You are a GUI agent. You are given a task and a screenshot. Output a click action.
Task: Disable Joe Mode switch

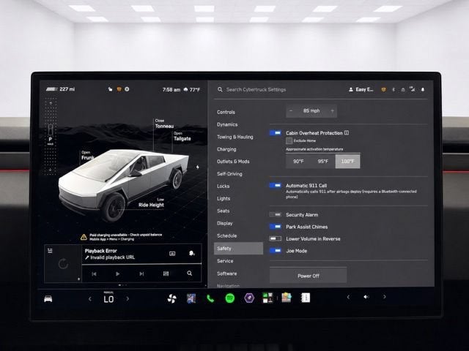pyautogui.click(x=276, y=250)
